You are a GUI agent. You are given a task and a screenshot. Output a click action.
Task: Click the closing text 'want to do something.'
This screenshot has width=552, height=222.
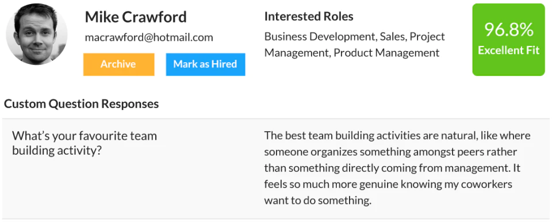click(x=318, y=201)
